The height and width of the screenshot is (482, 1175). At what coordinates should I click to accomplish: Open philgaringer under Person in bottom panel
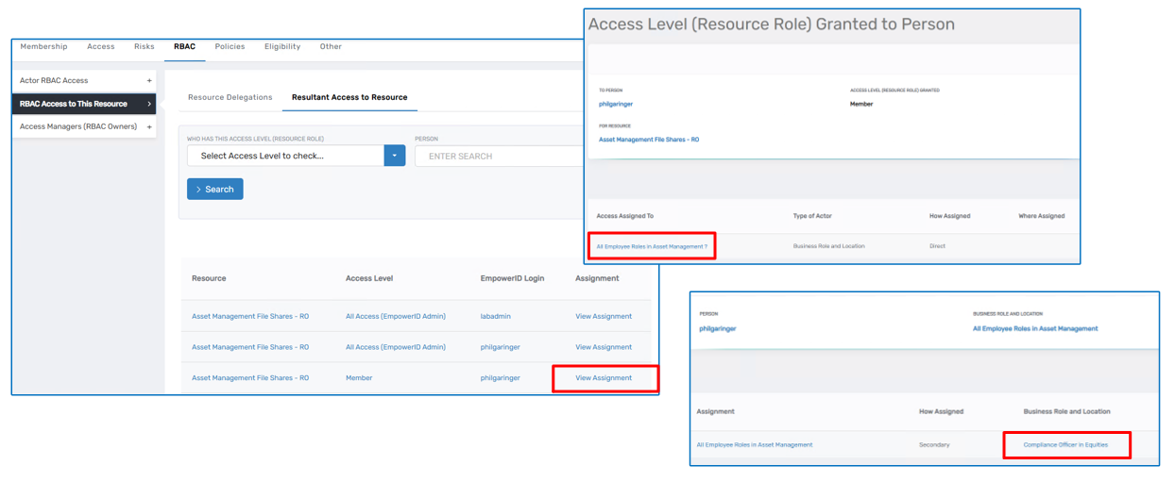(x=718, y=329)
